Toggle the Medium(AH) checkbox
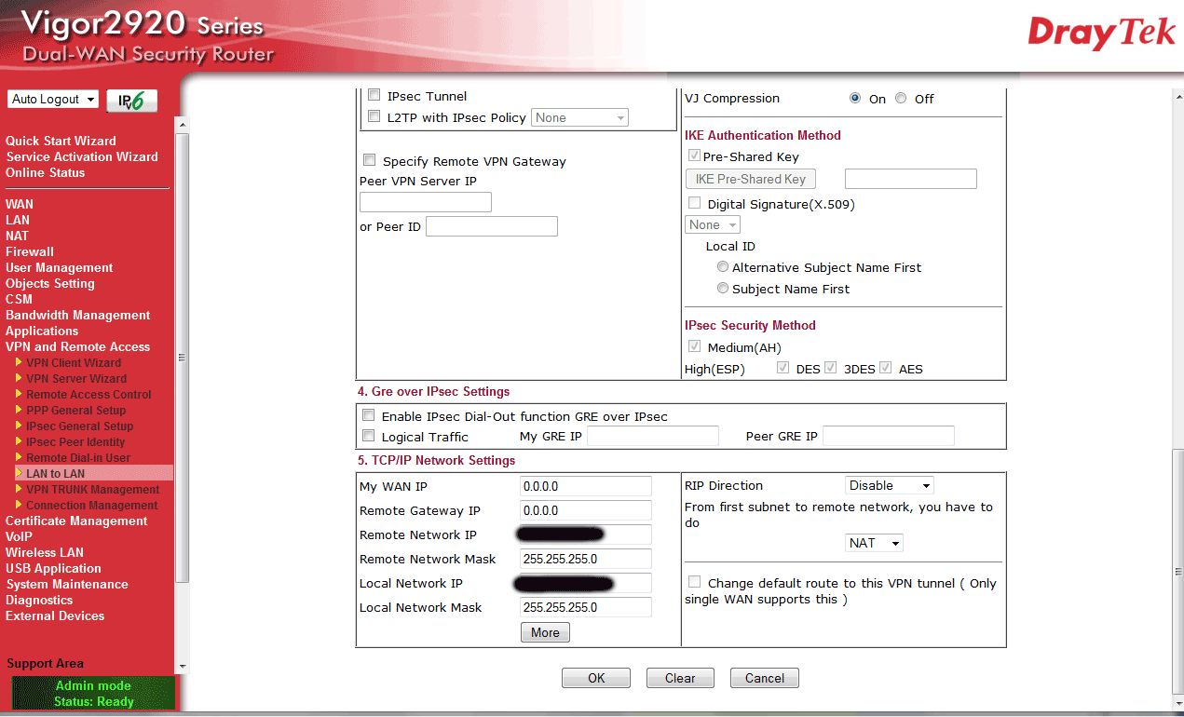Screen dimensions: 1184x717 pos(694,346)
